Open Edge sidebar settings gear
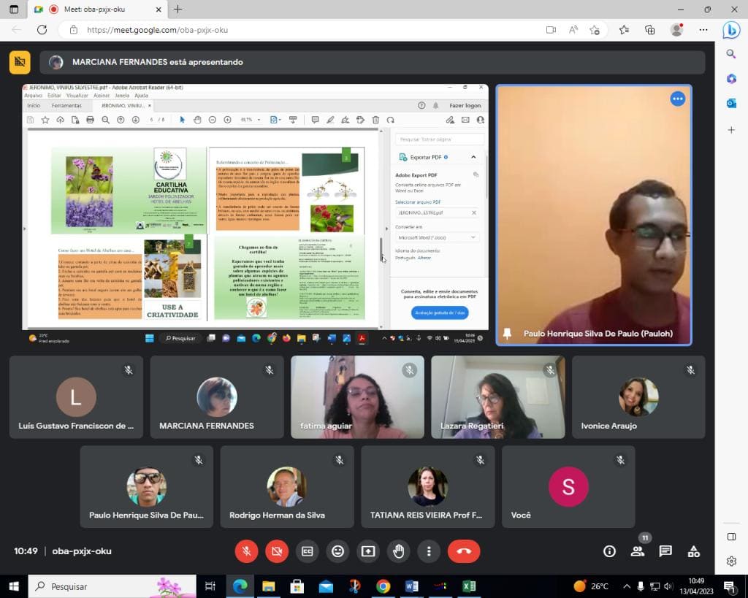 pos(731,561)
